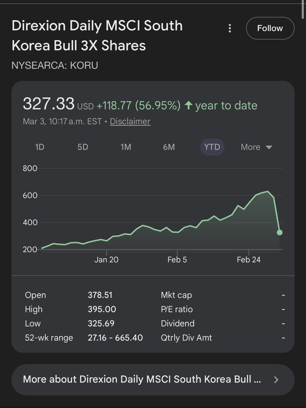Click the green up arrow beside year to date
The height and width of the screenshot is (408, 306).
[188, 105]
